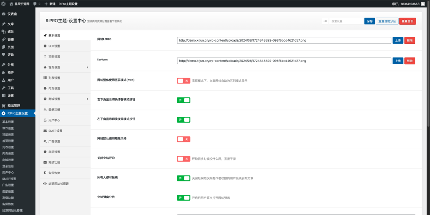Click the 设置 settings icon in sidebar
430x215 pixels.
pyautogui.click(x=3, y=96)
